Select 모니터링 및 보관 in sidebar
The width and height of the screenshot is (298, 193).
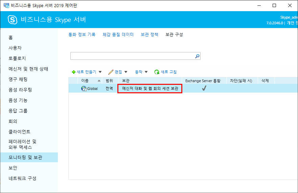(x=29, y=157)
